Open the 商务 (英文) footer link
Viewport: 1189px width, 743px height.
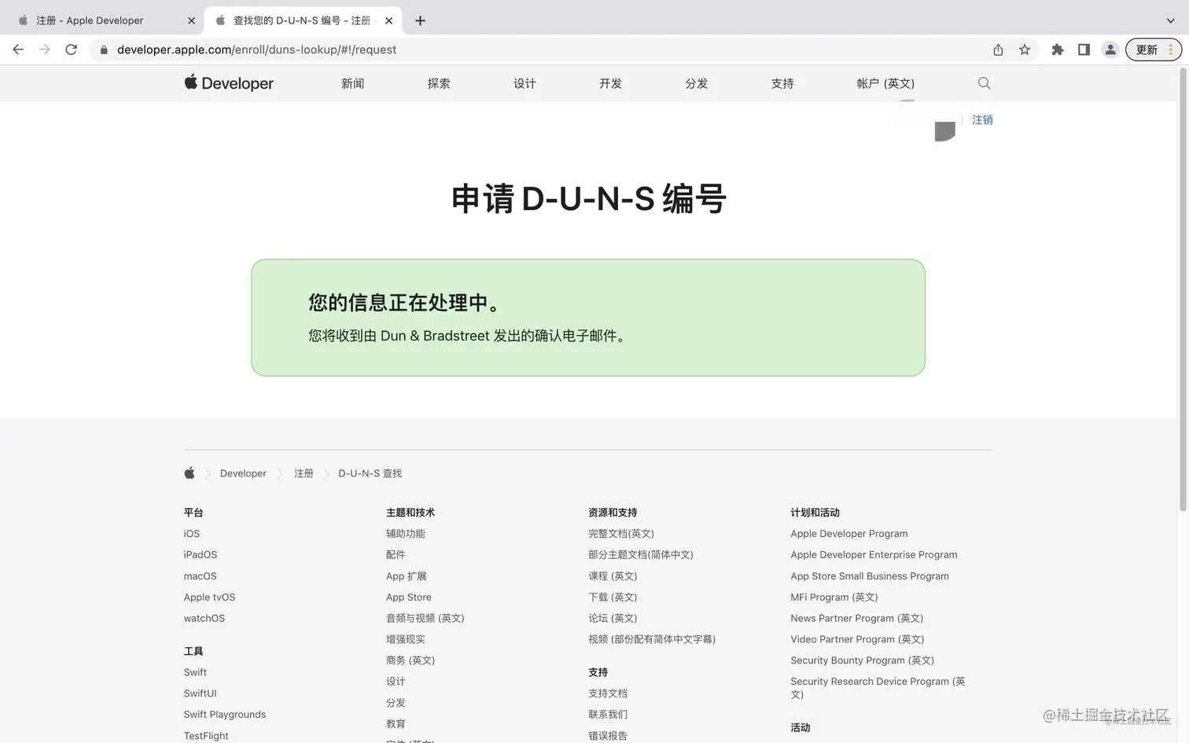(410, 660)
